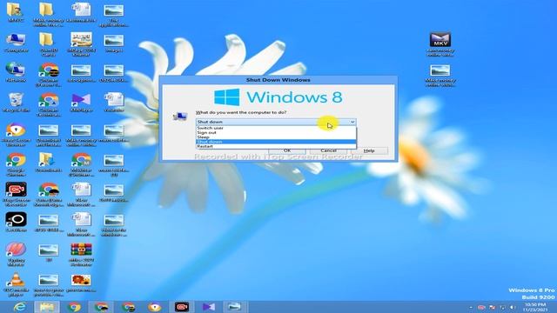Open the orange flowers picture on desktop
The image size is (557, 313).
[81, 283]
